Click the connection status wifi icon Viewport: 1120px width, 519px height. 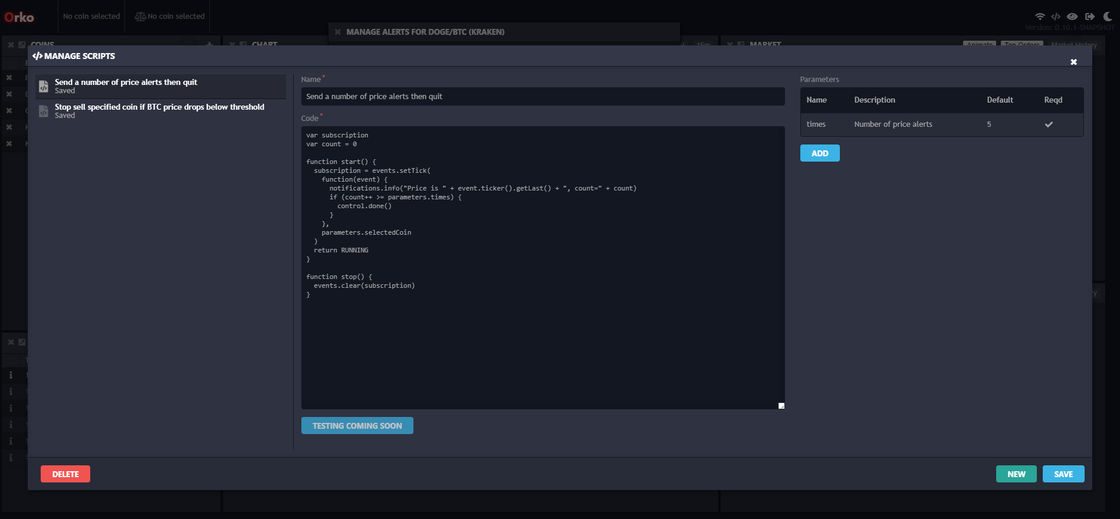[x=1040, y=17]
